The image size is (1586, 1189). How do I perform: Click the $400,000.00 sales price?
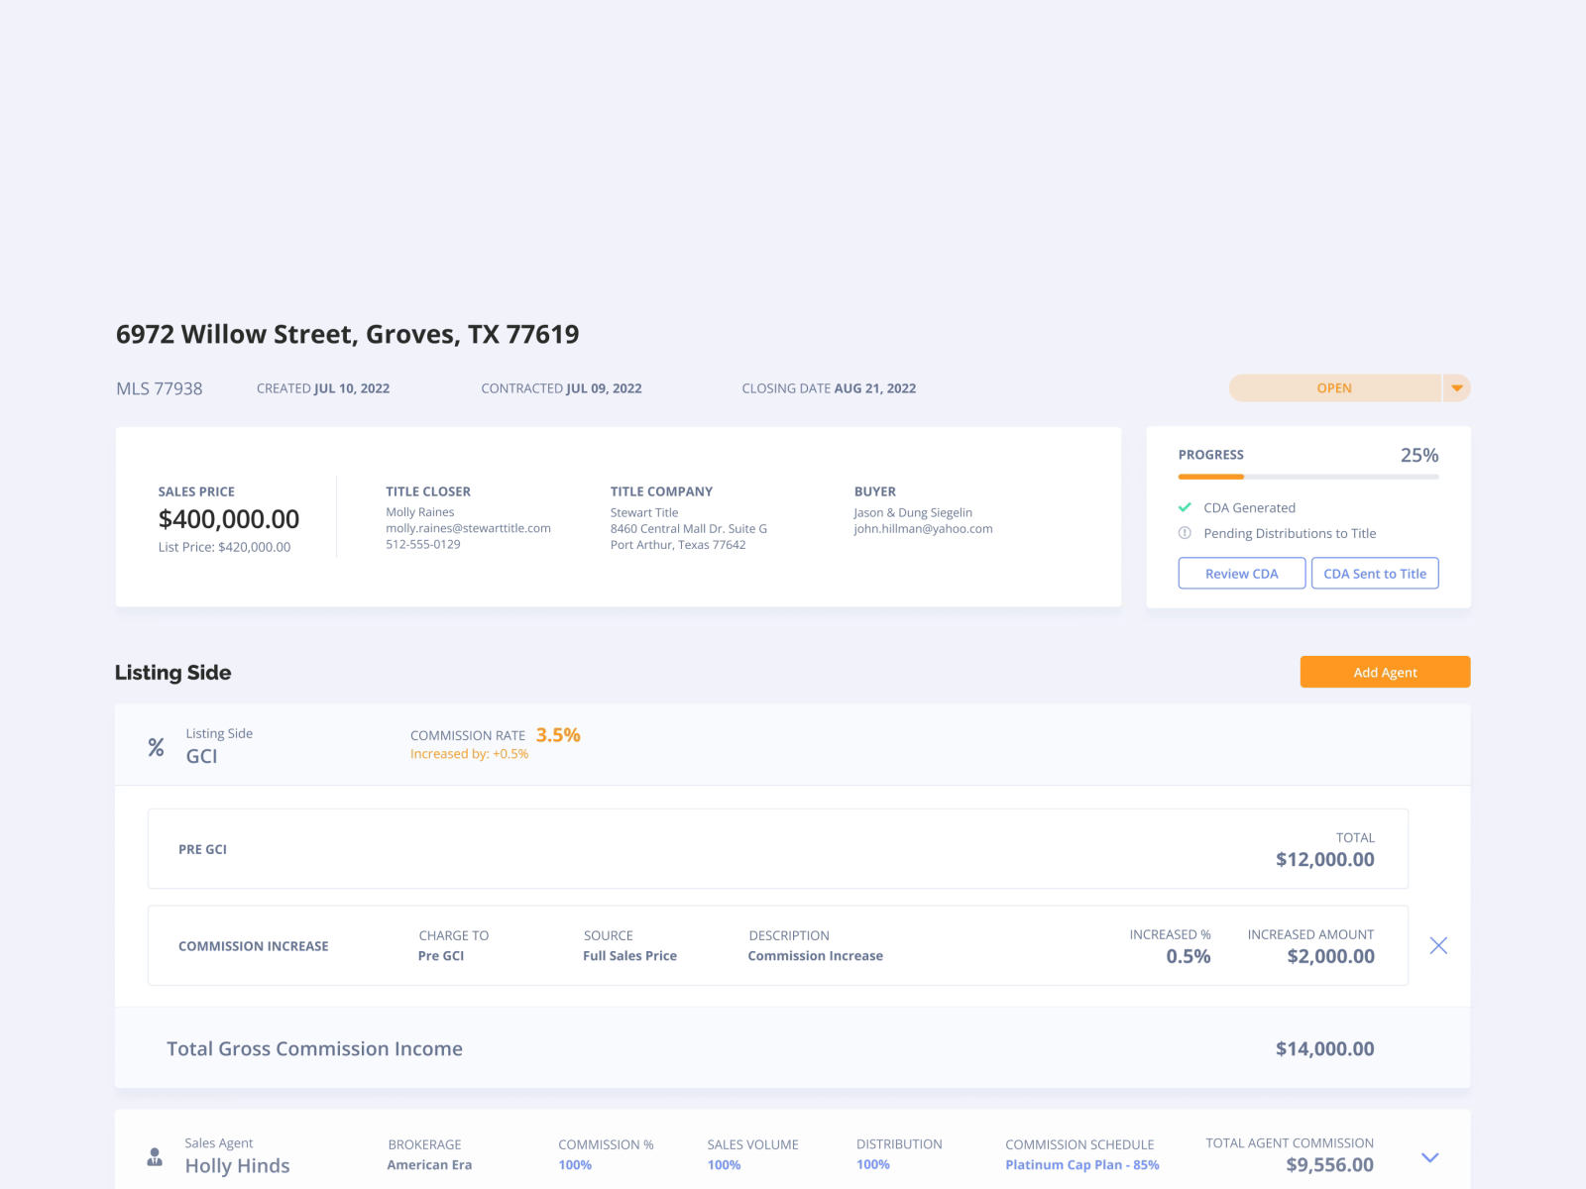[x=229, y=519]
